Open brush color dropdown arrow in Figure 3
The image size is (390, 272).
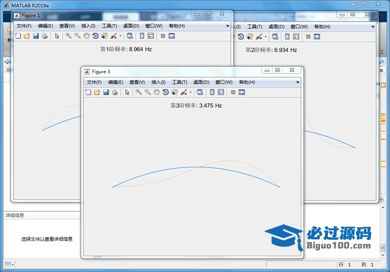pos(190,92)
